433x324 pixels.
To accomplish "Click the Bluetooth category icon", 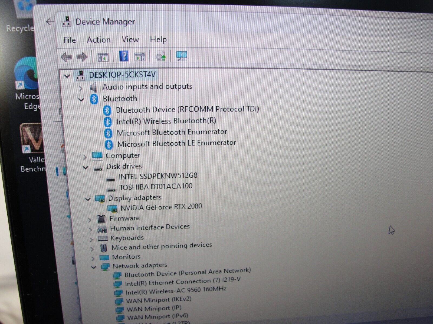I will [x=94, y=99].
